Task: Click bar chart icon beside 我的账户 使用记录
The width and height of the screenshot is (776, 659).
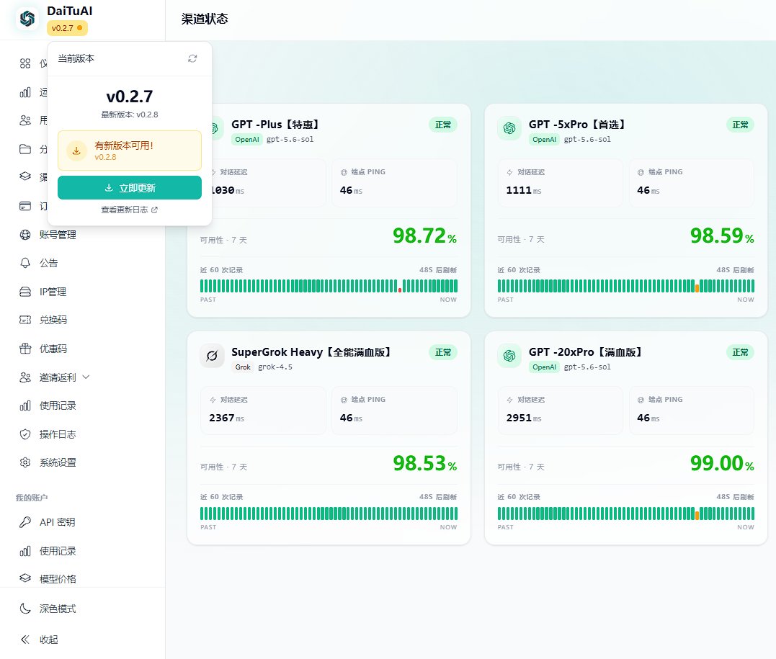Action: [x=25, y=551]
